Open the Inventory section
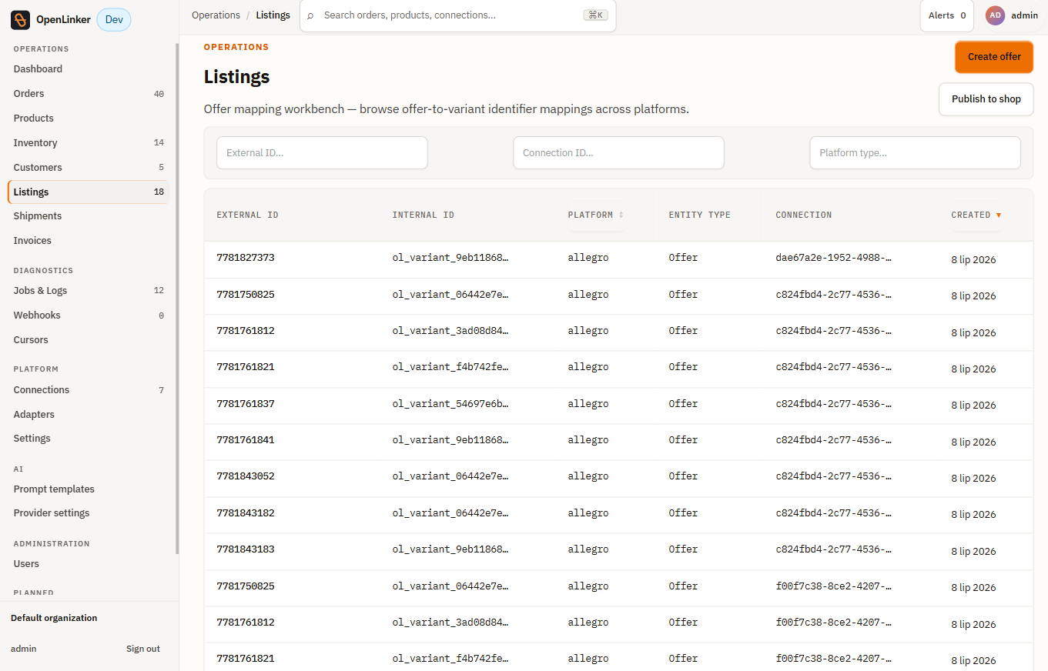The height and width of the screenshot is (671, 1048). point(89,143)
